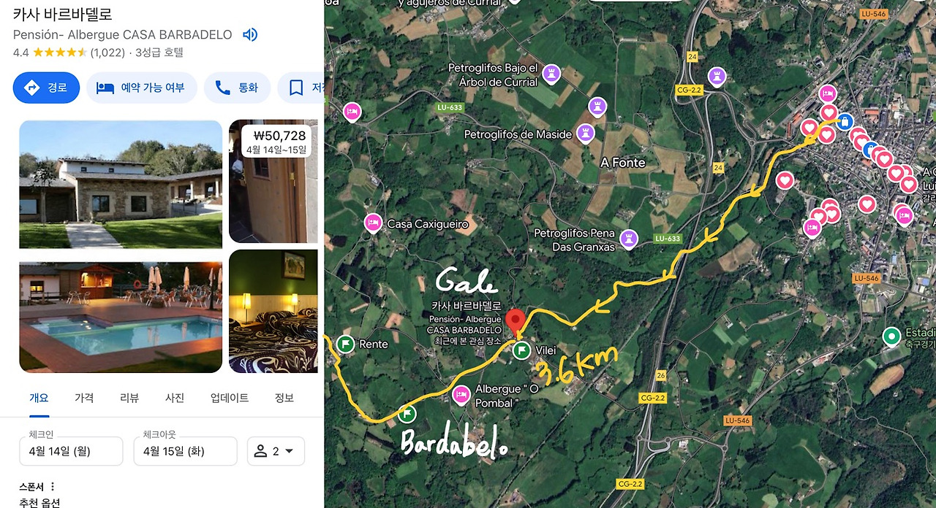
Task: Open the 체크인 date field
Action: tap(71, 451)
